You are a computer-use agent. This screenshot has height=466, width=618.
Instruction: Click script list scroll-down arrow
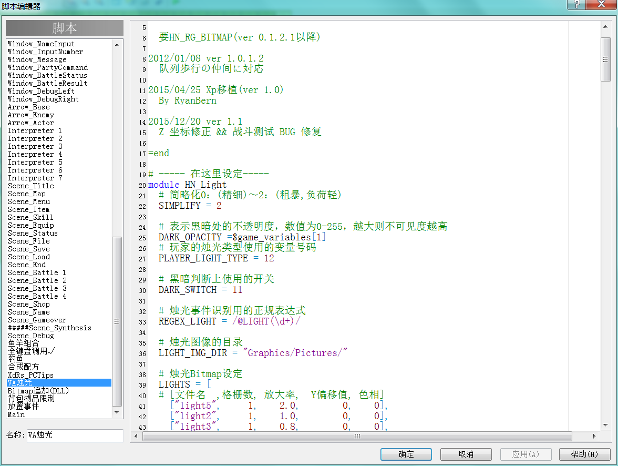(x=117, y=413)
